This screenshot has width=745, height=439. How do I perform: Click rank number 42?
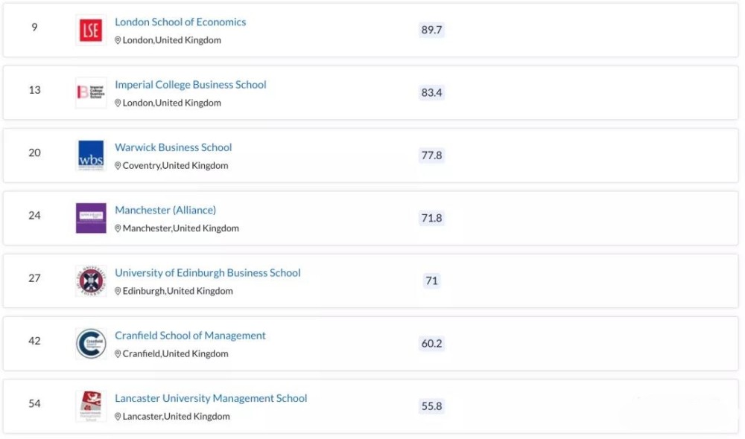[x=34, y=341]
